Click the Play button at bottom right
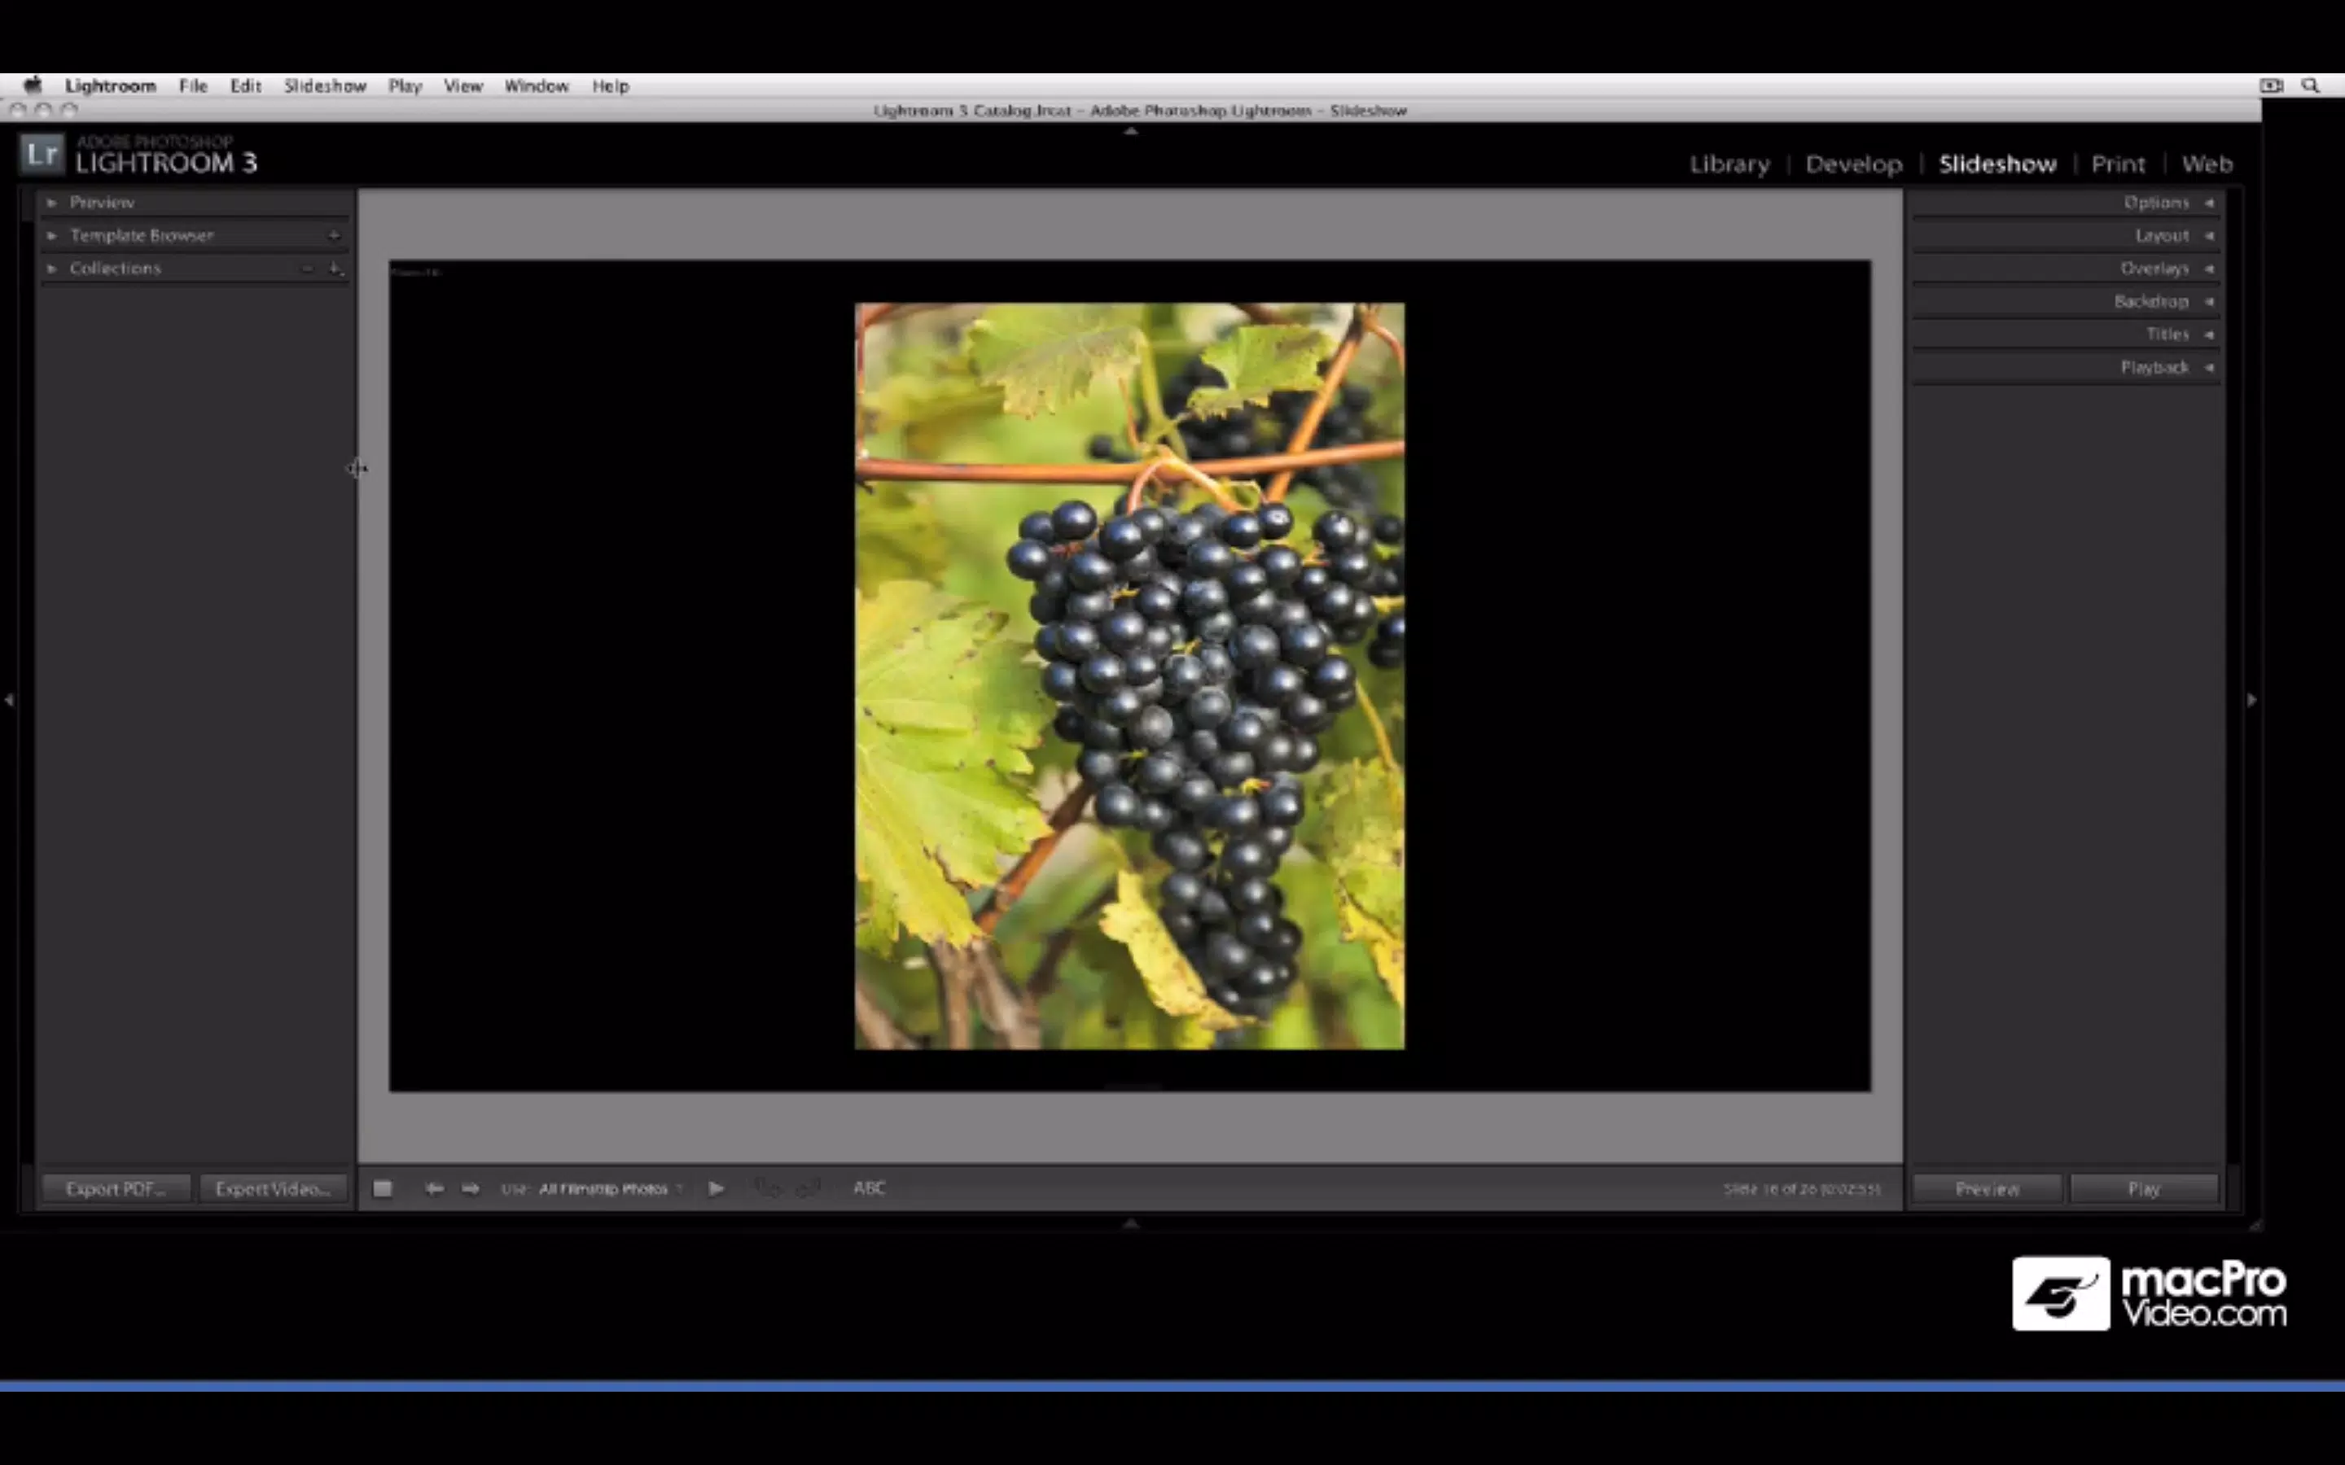Screen dimensions: 2345x1465 click(x=2143, y=1189)
